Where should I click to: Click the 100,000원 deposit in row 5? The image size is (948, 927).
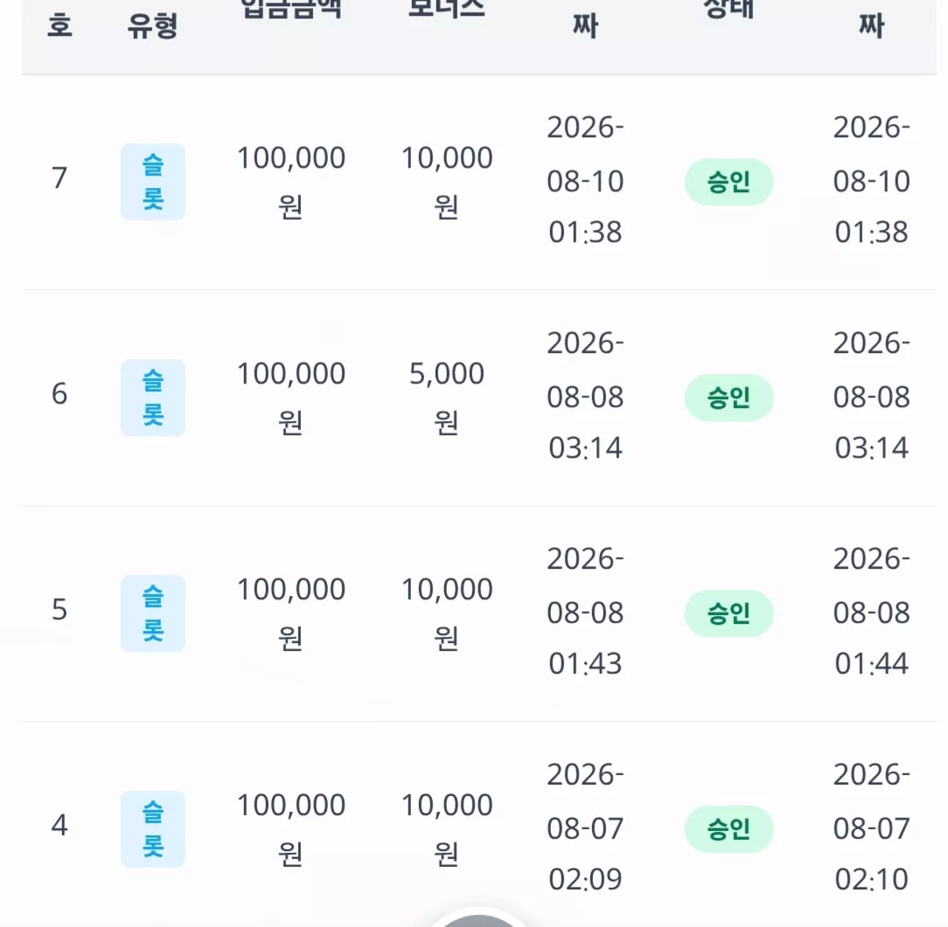(291, 613)
